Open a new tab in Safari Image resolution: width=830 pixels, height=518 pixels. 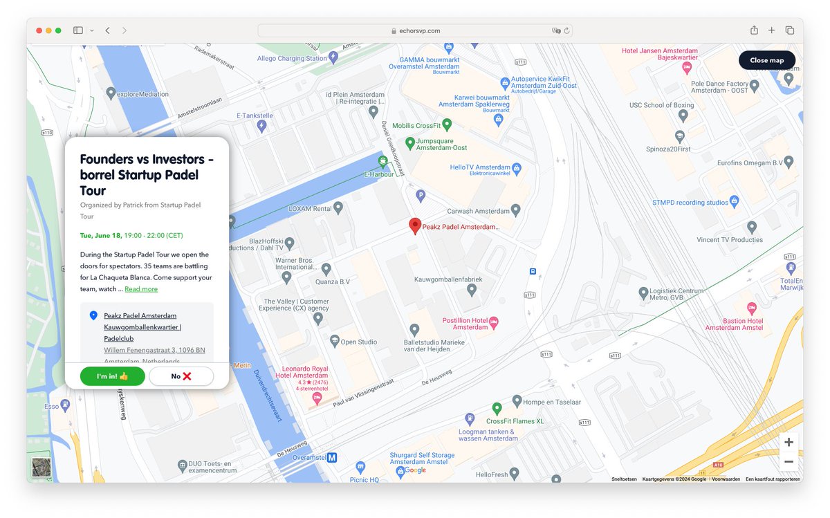click(771, 30)
